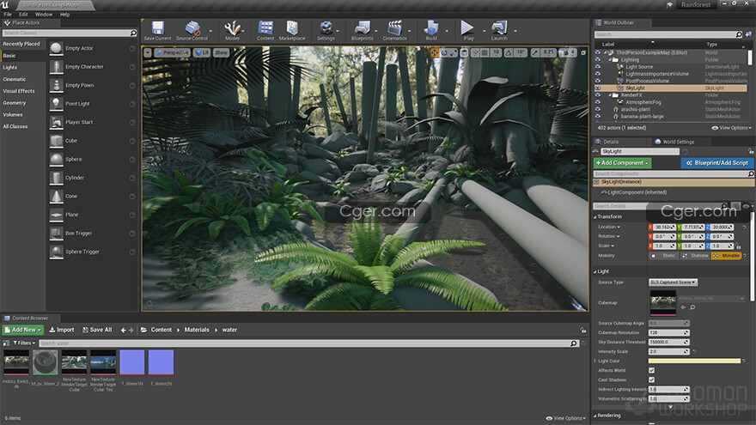The image size is (756, 425).
Task: Click the Light Color swatch
Action: point(694,361)
